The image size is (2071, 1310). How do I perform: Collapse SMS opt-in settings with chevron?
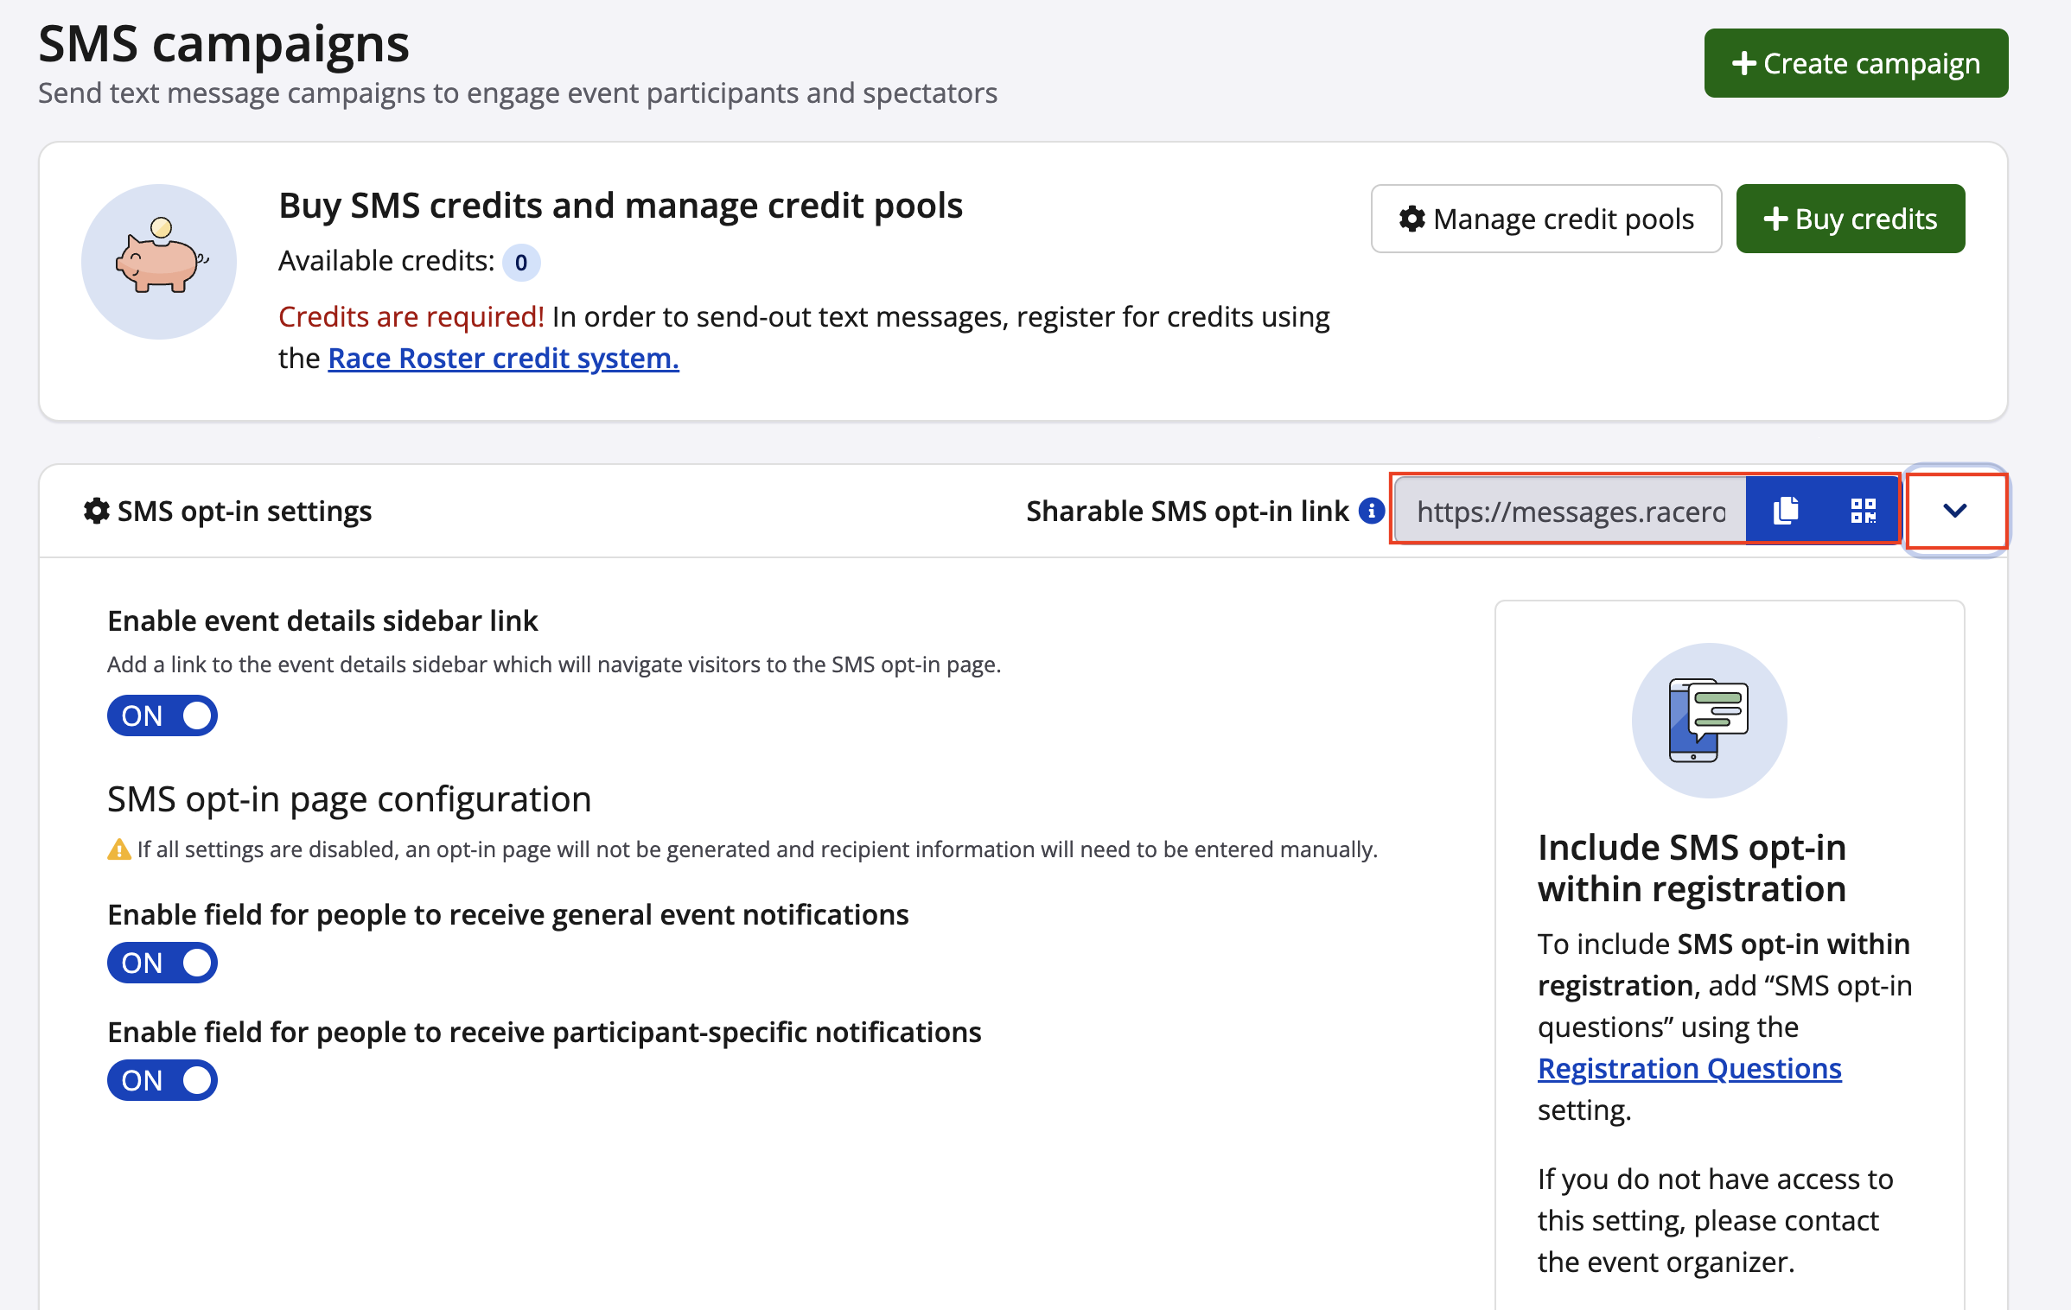[x=1955, y=511]
